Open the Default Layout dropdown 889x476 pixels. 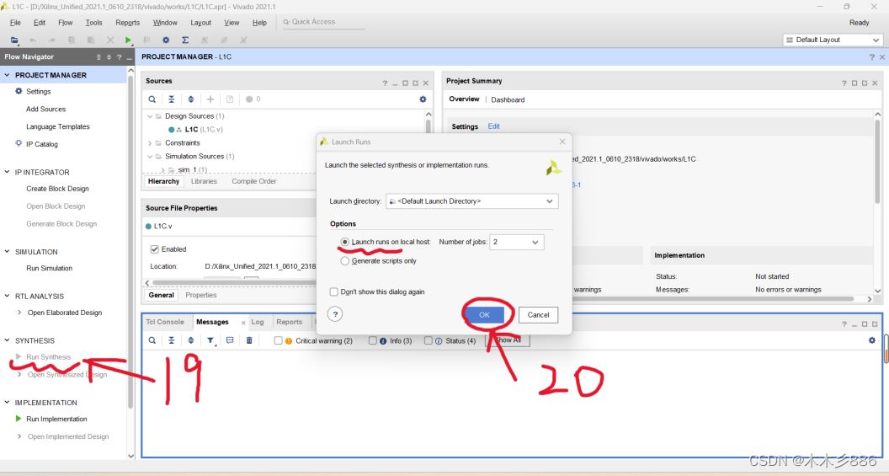click(x=833, y=40)
